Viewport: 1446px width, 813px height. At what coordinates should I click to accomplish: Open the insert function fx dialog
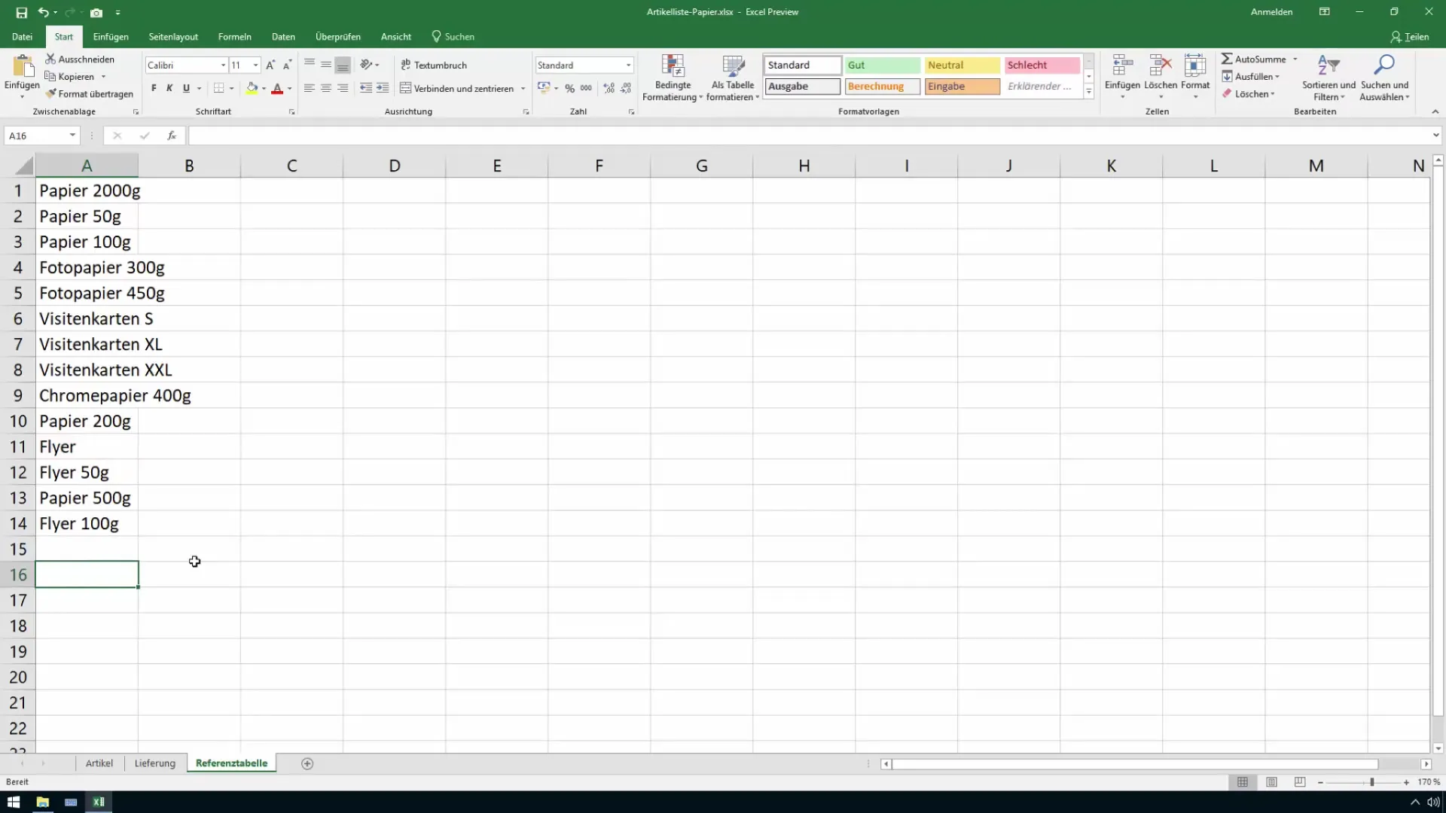[x=172, y=135]
